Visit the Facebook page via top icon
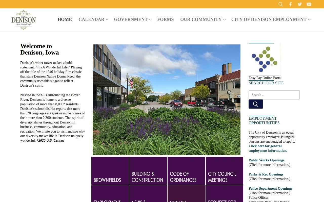324x202 pixels. [290, 4]
